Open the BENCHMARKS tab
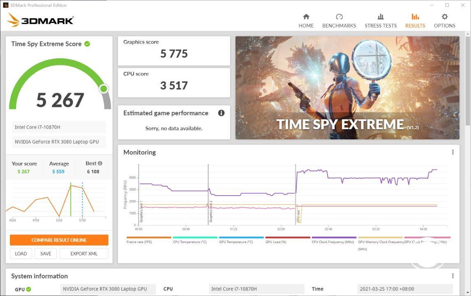Viewport: 471px width, 296px height. [x=339, y=21]
